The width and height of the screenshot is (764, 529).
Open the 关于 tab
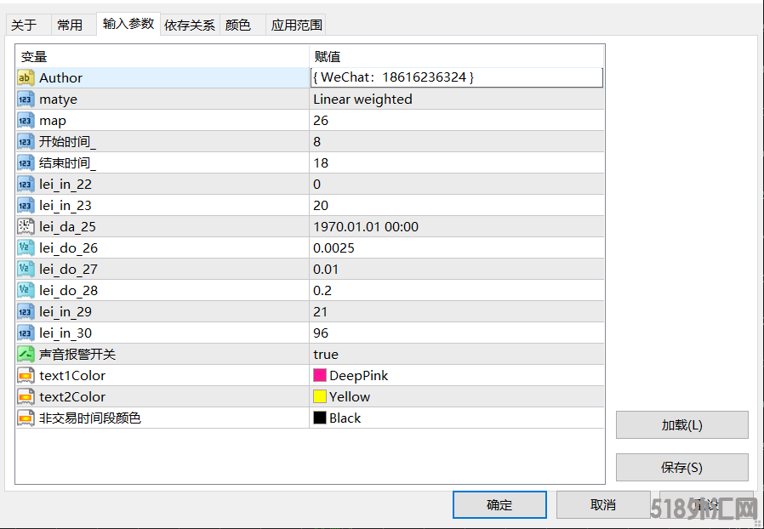(x=28, y=25)
